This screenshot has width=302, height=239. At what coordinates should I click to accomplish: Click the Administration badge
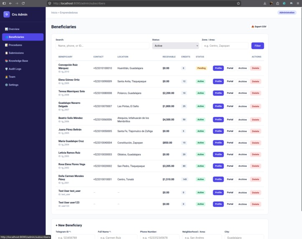coord(287,13)
